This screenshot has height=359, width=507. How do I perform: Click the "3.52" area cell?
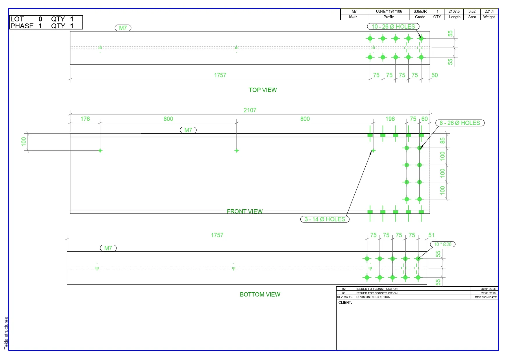click(472, 12)
